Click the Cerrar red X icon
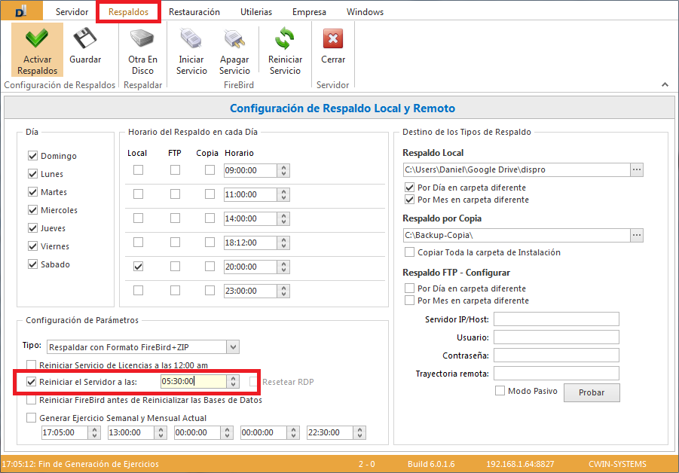Viewport: 679px width, 473px height. pyautogui.click(x=333, y=39)
